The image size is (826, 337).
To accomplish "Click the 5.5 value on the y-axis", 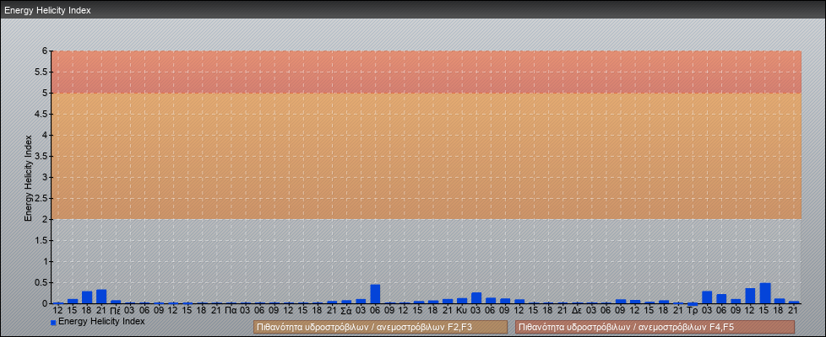I will pos(41,72).
